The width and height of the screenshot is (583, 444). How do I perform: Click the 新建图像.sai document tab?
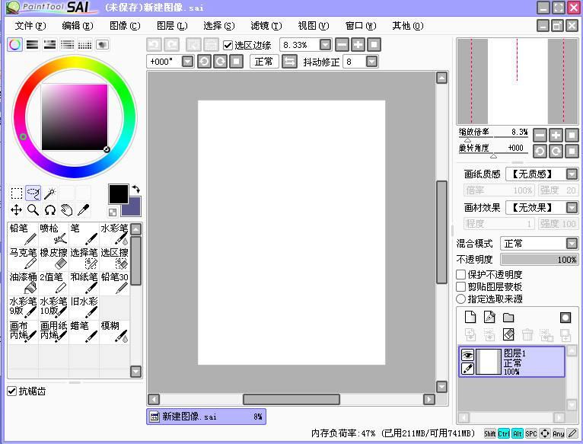(x=205, y=417)
